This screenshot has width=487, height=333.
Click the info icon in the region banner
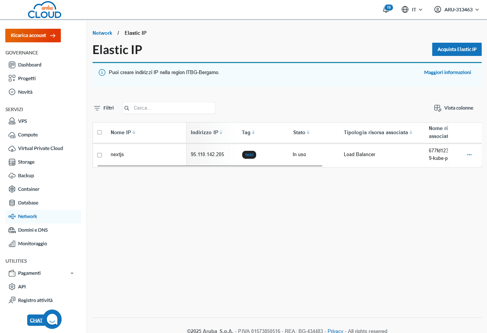click(102, 73)
